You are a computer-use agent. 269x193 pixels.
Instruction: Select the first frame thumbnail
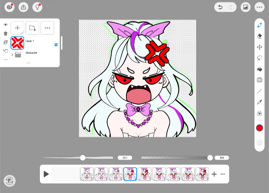pyautogui.click(x=87, y=174)
